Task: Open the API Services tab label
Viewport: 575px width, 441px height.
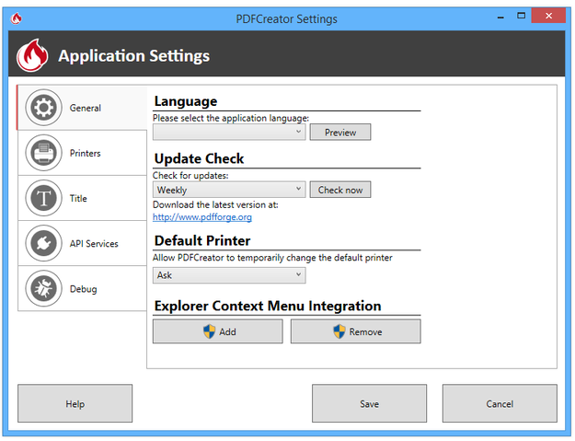Action: (x=94, y=244)
